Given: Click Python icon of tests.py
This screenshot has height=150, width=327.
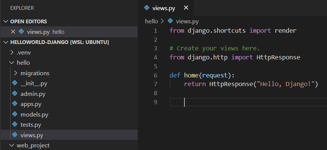Looking at the screenshot, I should click(x=15, y=124).
